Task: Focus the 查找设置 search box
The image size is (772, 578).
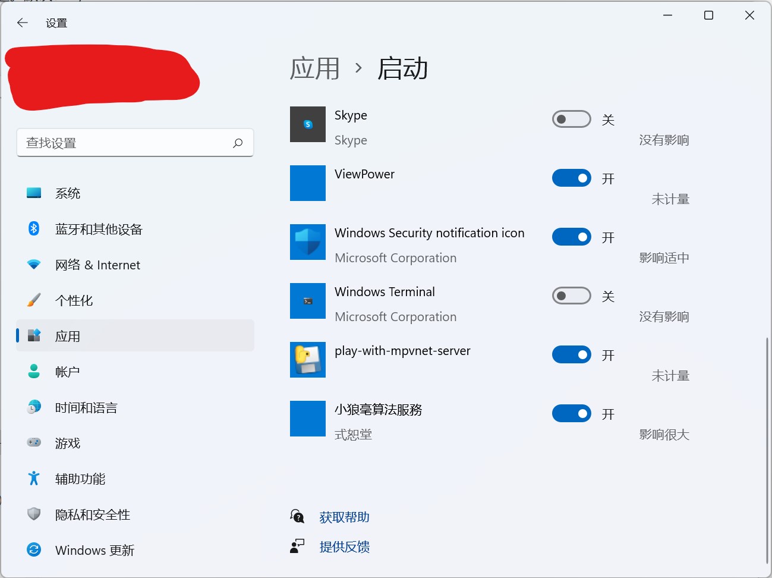Action: pos(135,143)
